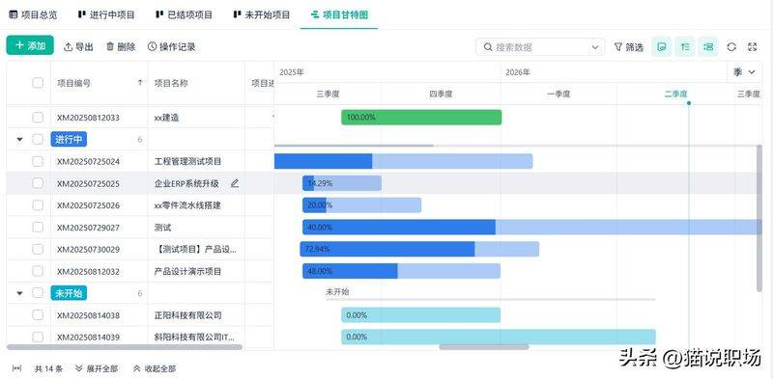Click the green 添加 button
This screenshot has width=773, height=379.
coord(30,45)
